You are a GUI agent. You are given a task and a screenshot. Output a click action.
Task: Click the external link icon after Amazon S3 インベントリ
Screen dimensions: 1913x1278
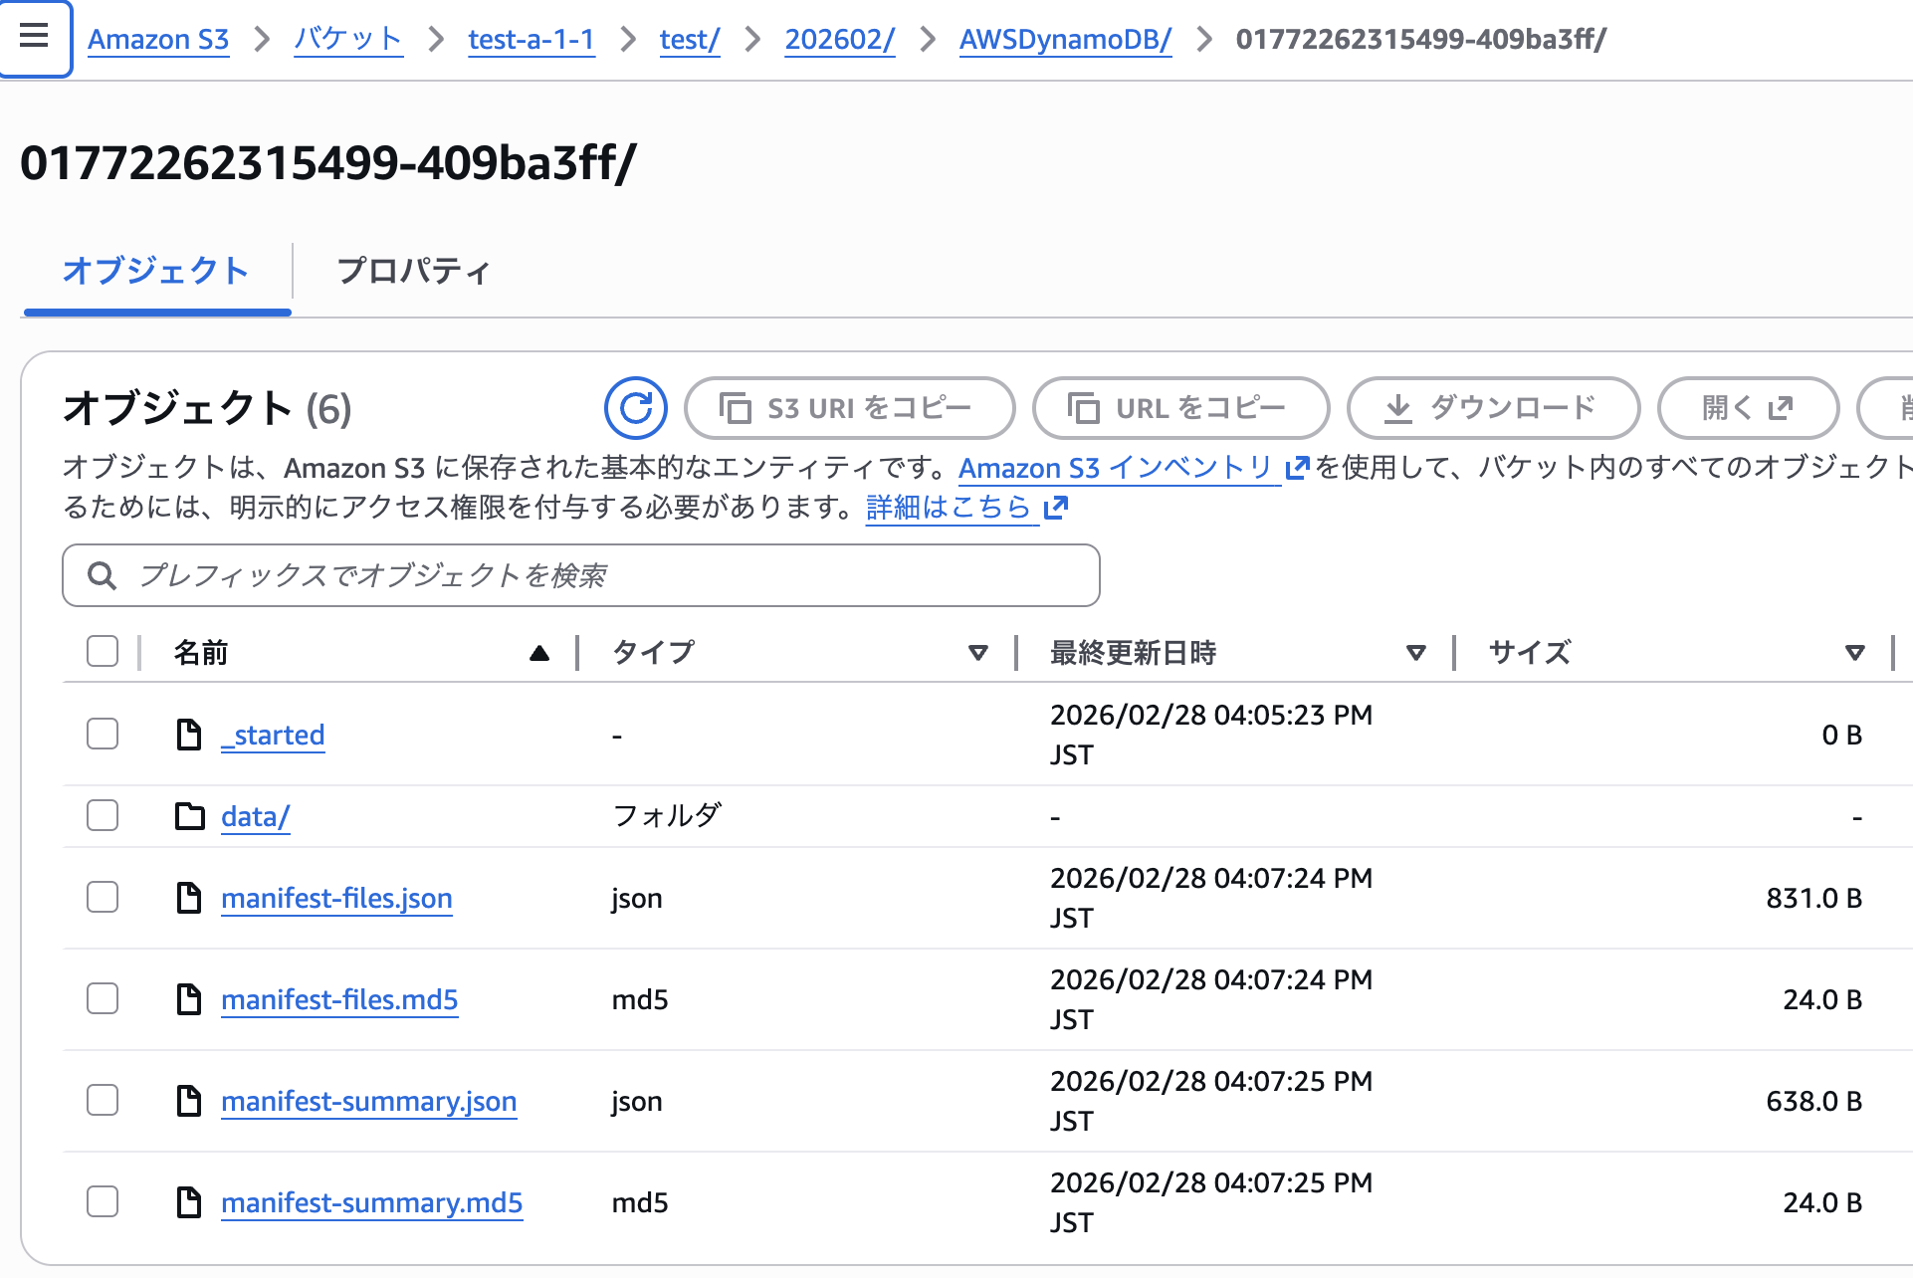[1297, 468]
